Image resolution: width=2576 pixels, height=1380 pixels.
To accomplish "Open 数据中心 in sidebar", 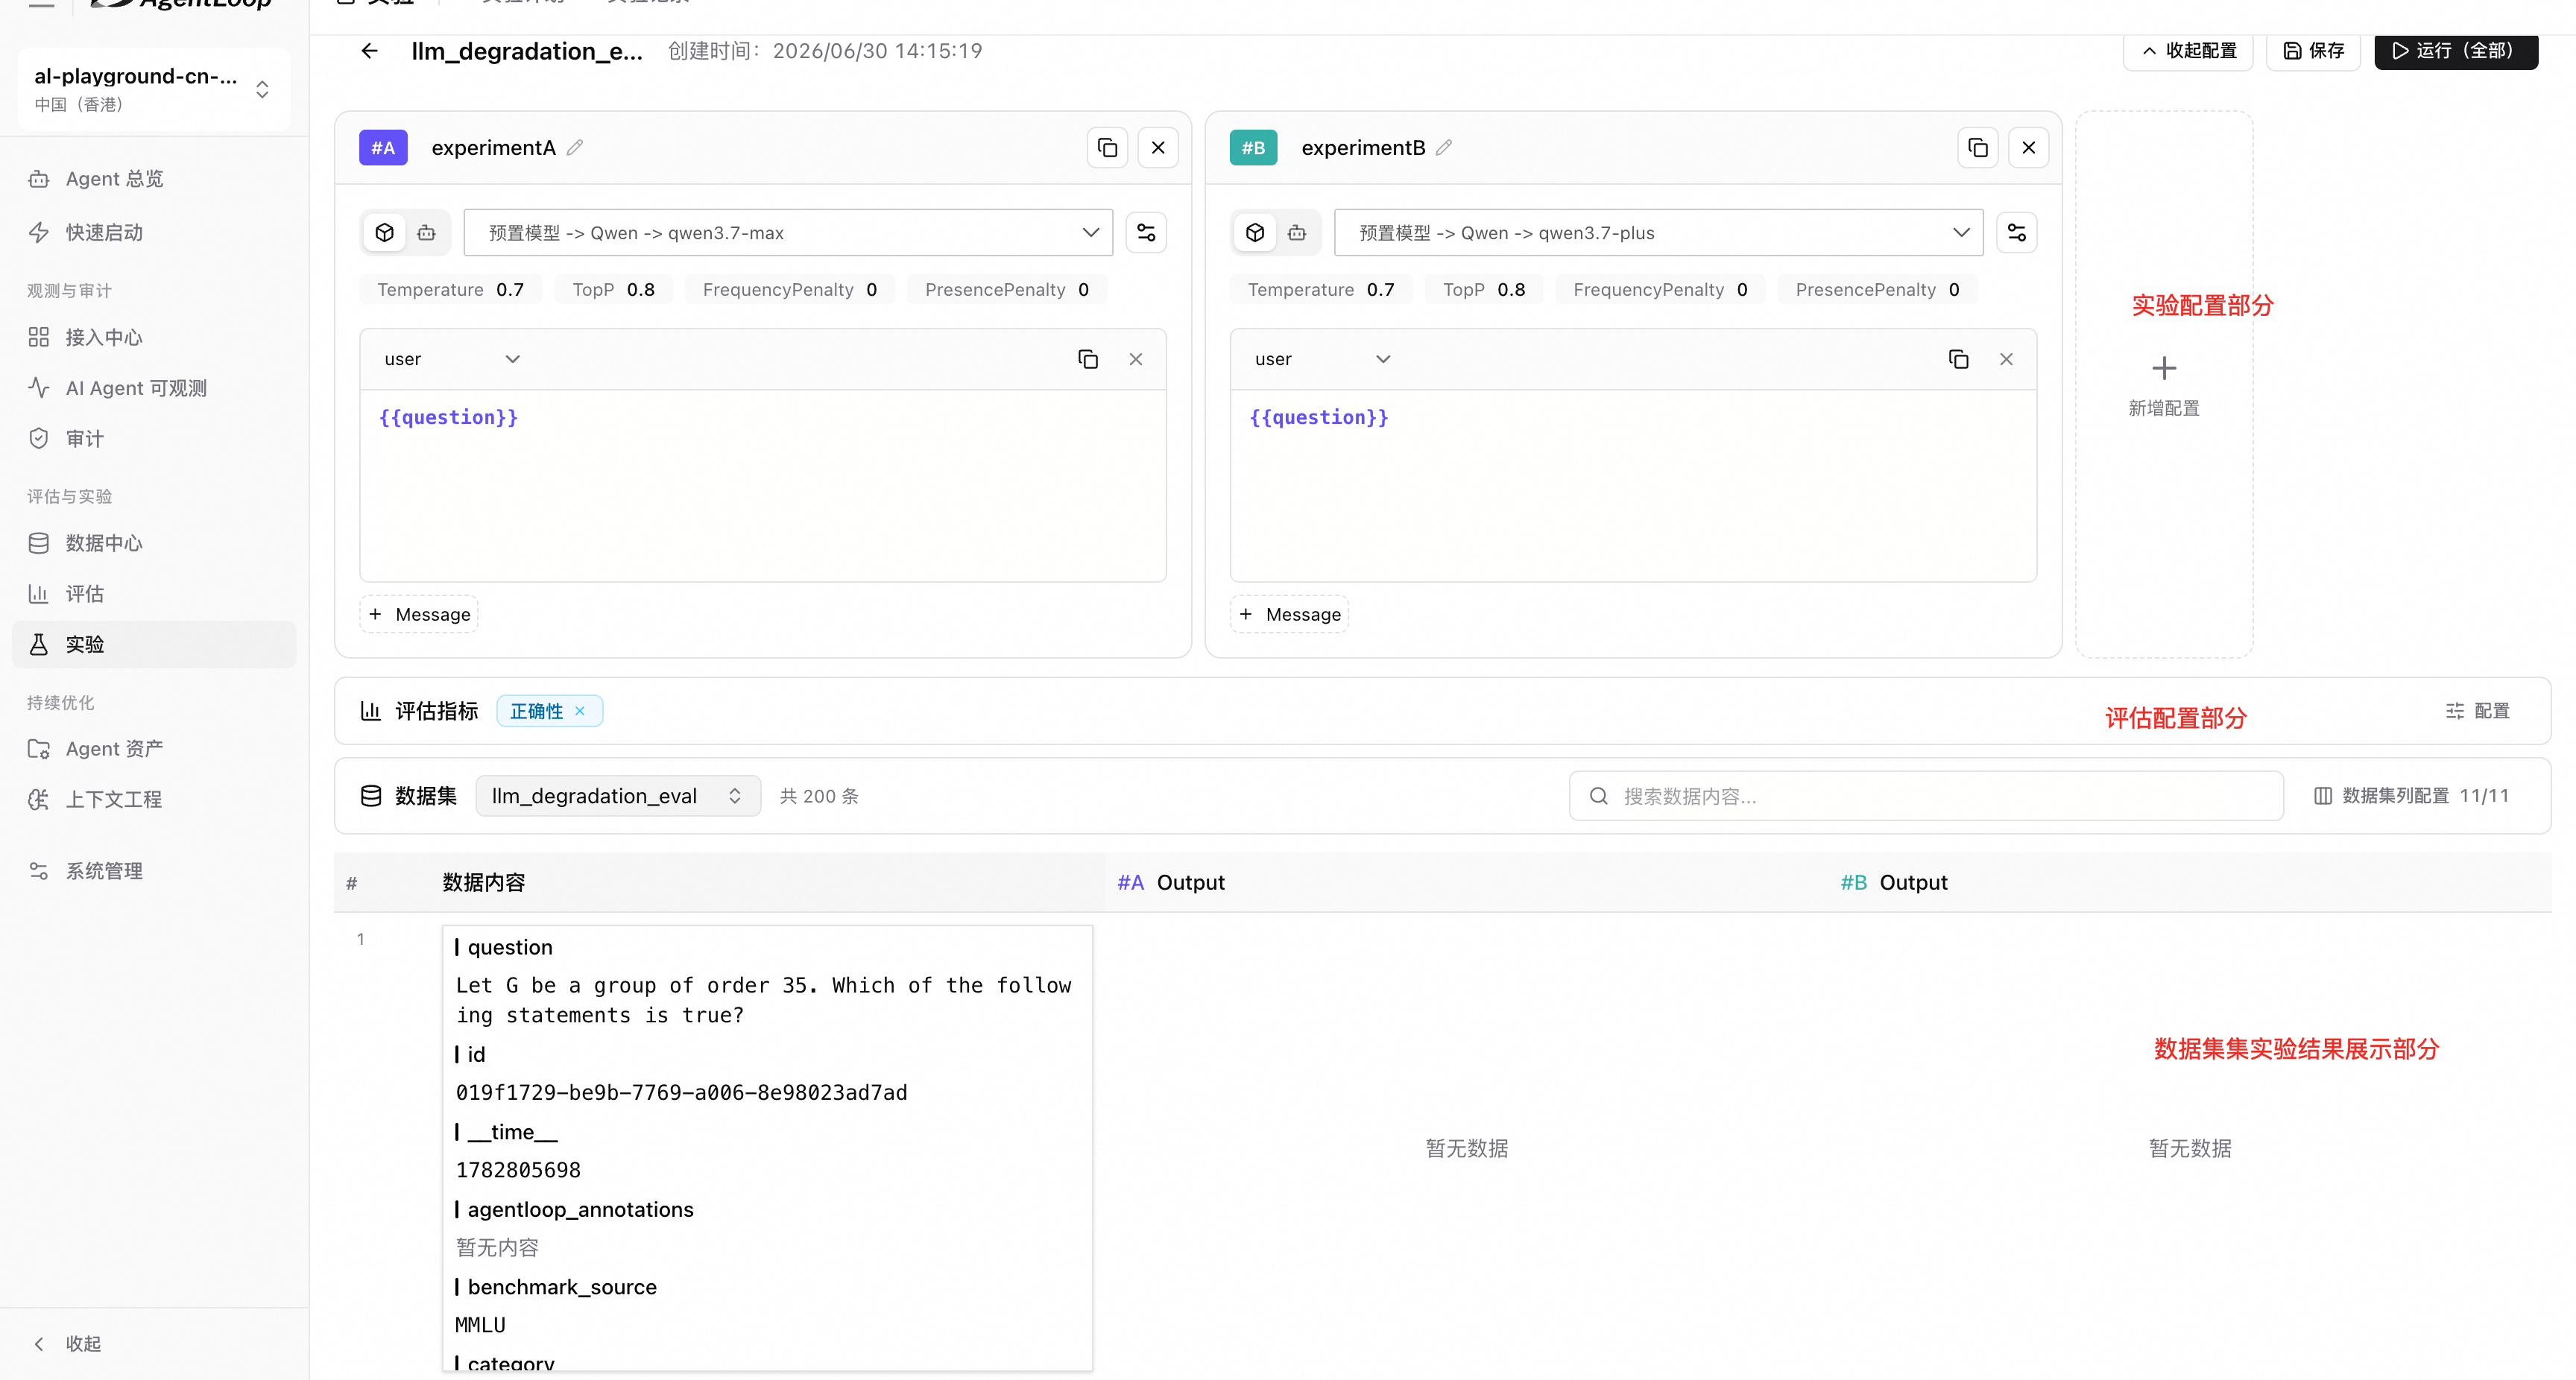I will (154, 543).
